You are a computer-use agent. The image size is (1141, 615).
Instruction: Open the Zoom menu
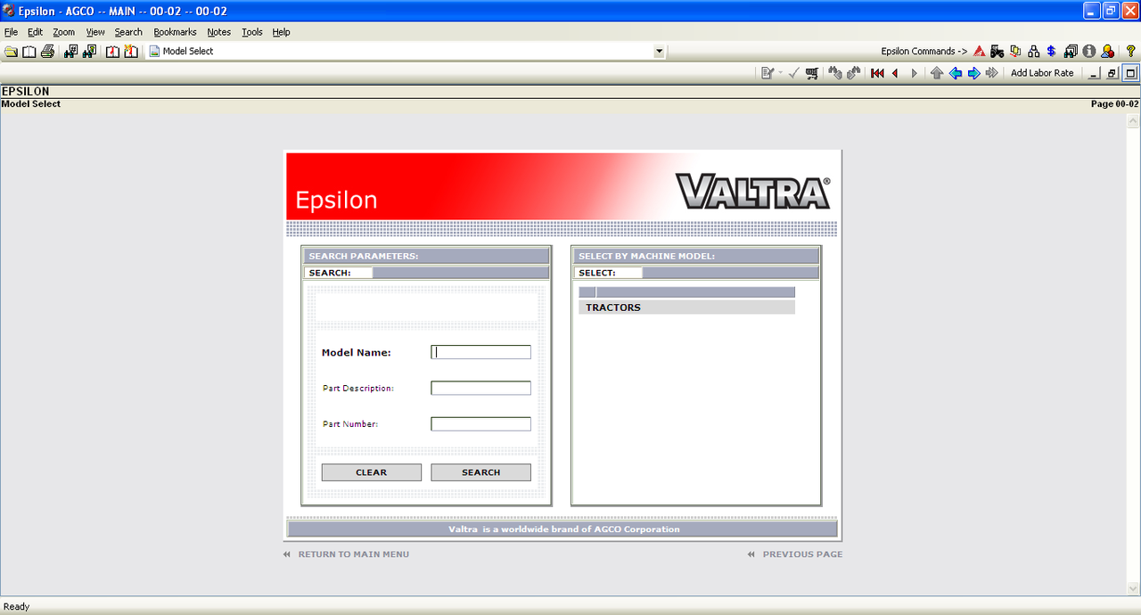click(x=64, y=32)
